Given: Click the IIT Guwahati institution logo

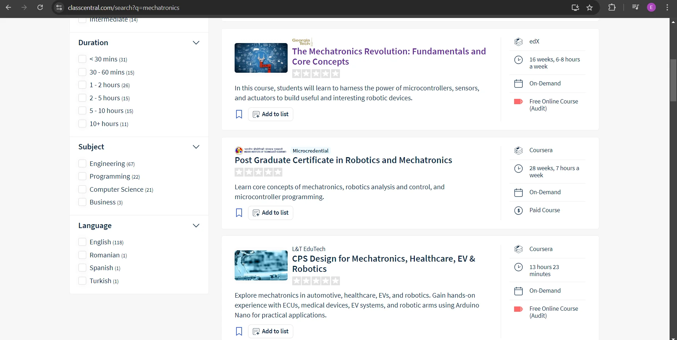Looking at the screenshot, I should 261,151.
